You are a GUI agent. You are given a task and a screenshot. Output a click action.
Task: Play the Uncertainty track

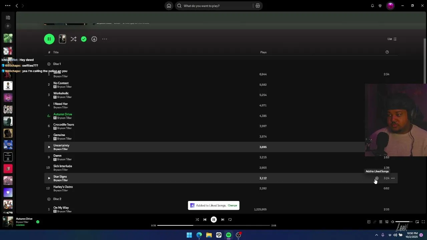coord(49,147)
